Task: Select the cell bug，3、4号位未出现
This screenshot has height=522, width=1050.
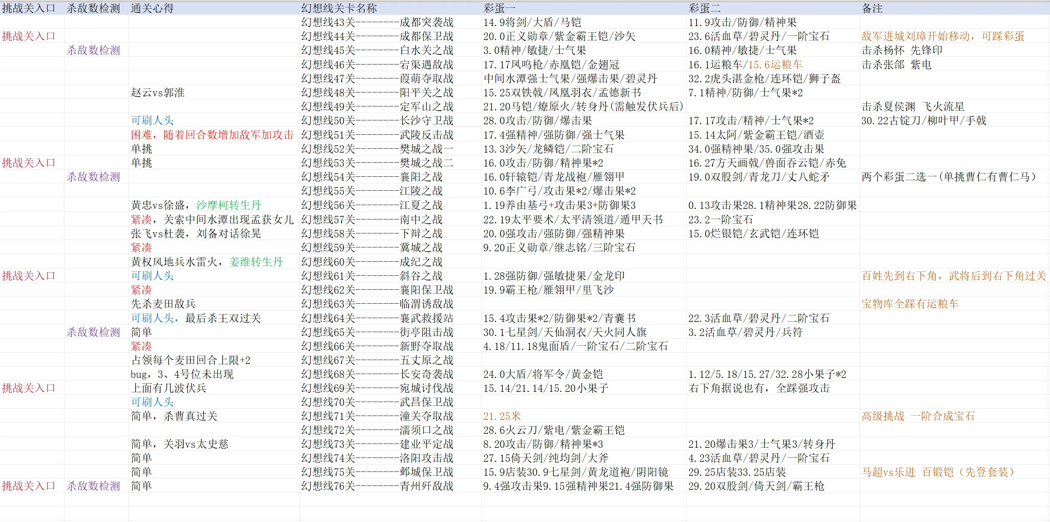Action: tap(183, 374)
